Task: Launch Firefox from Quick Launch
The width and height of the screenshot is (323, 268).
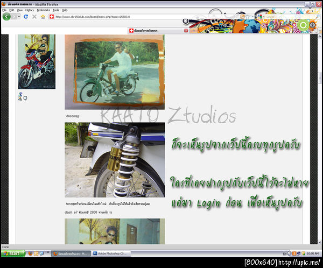Action: pos(30,253)
